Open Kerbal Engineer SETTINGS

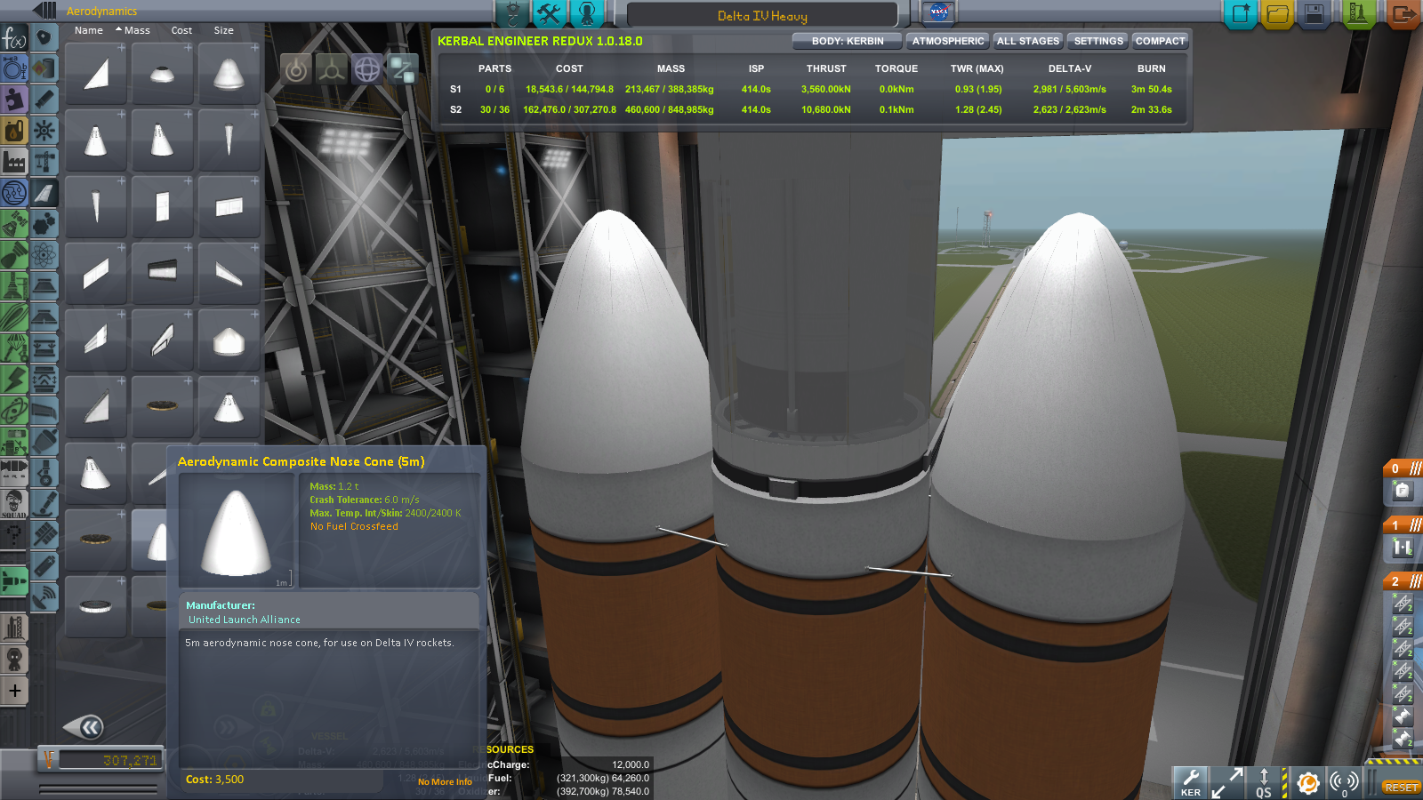coord(1098,41)
